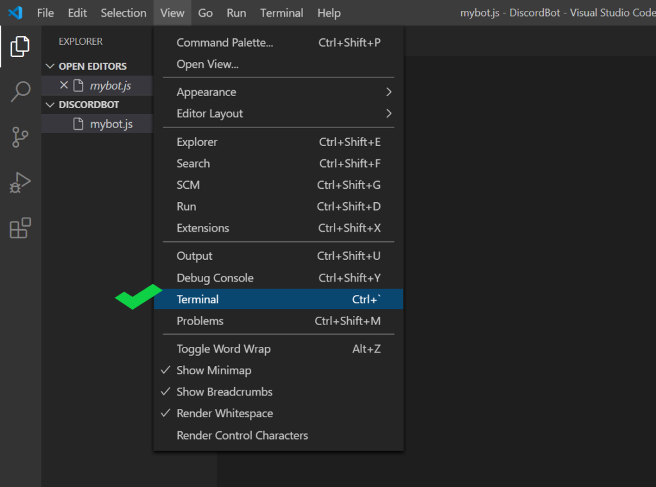Expand the Appearance submenu
Screen dimensions: 656x487
coord(279,92)
